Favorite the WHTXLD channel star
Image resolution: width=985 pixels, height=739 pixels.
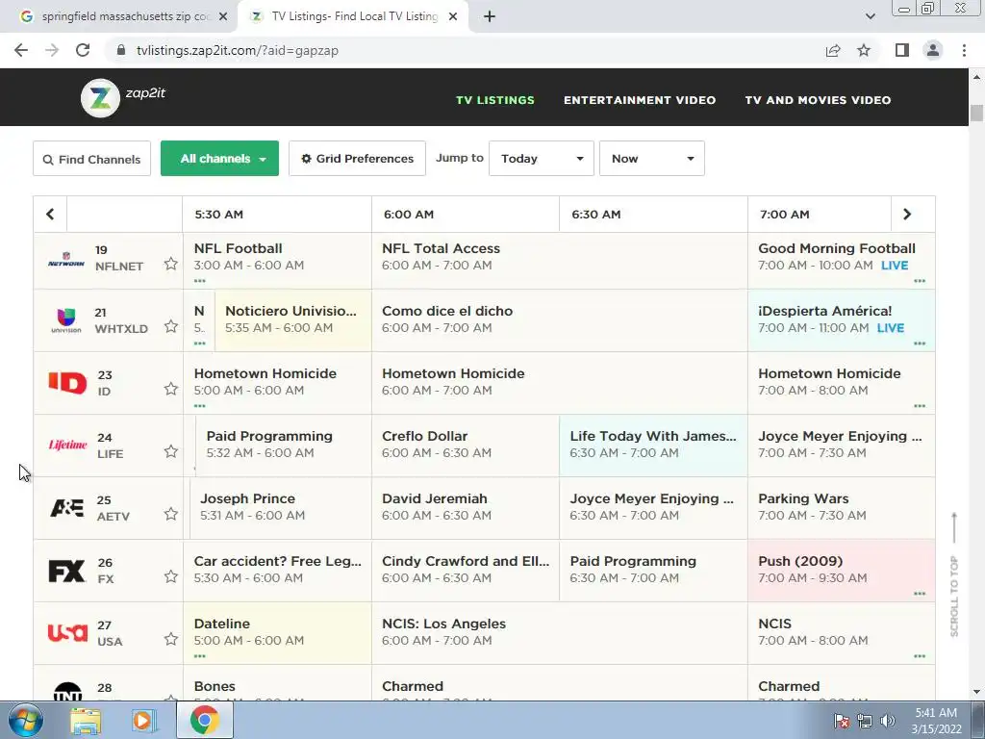[171, 326]
